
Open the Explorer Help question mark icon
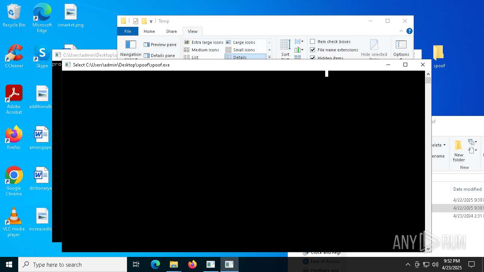(x=409, y=31)
